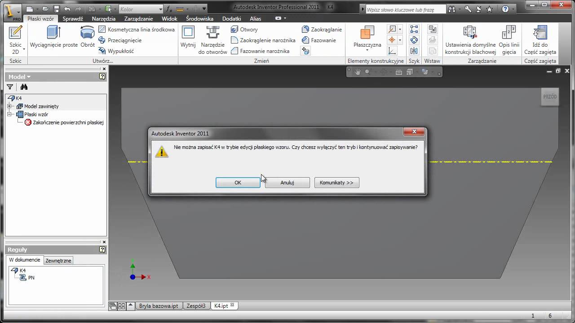
Task: Click the filter funnel icon in Model browser
Action: (10, 87)
